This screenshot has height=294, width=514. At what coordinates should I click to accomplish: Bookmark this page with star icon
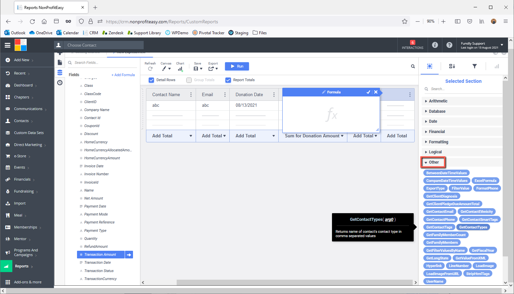[x=405, y=21]
